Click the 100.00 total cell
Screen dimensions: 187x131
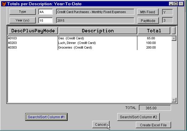(x=151, y=43)
